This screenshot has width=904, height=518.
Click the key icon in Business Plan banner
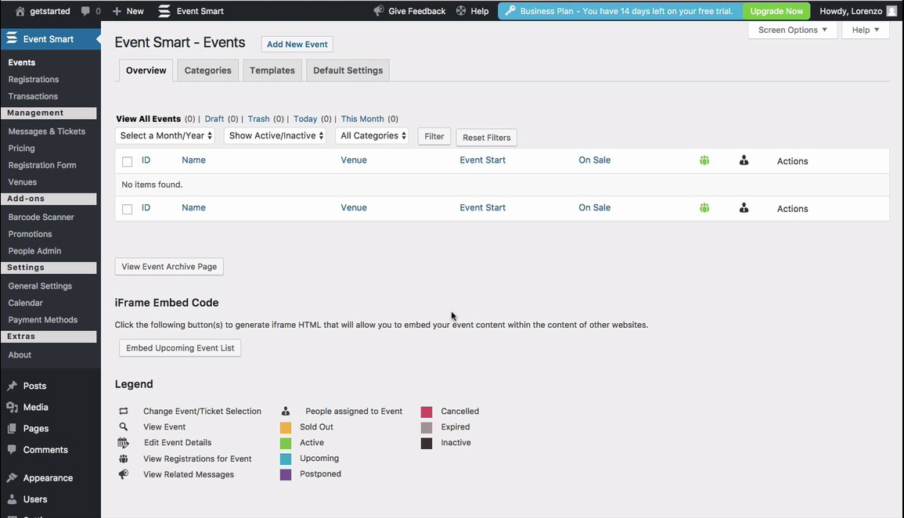(510, 11)
